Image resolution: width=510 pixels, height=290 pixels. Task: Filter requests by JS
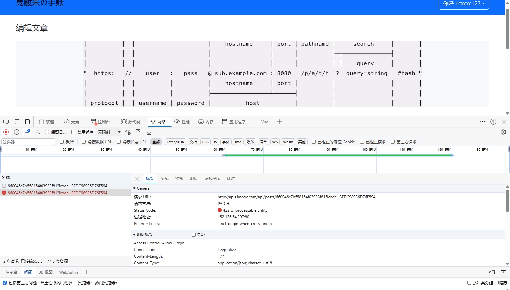[x=215, y=142]
